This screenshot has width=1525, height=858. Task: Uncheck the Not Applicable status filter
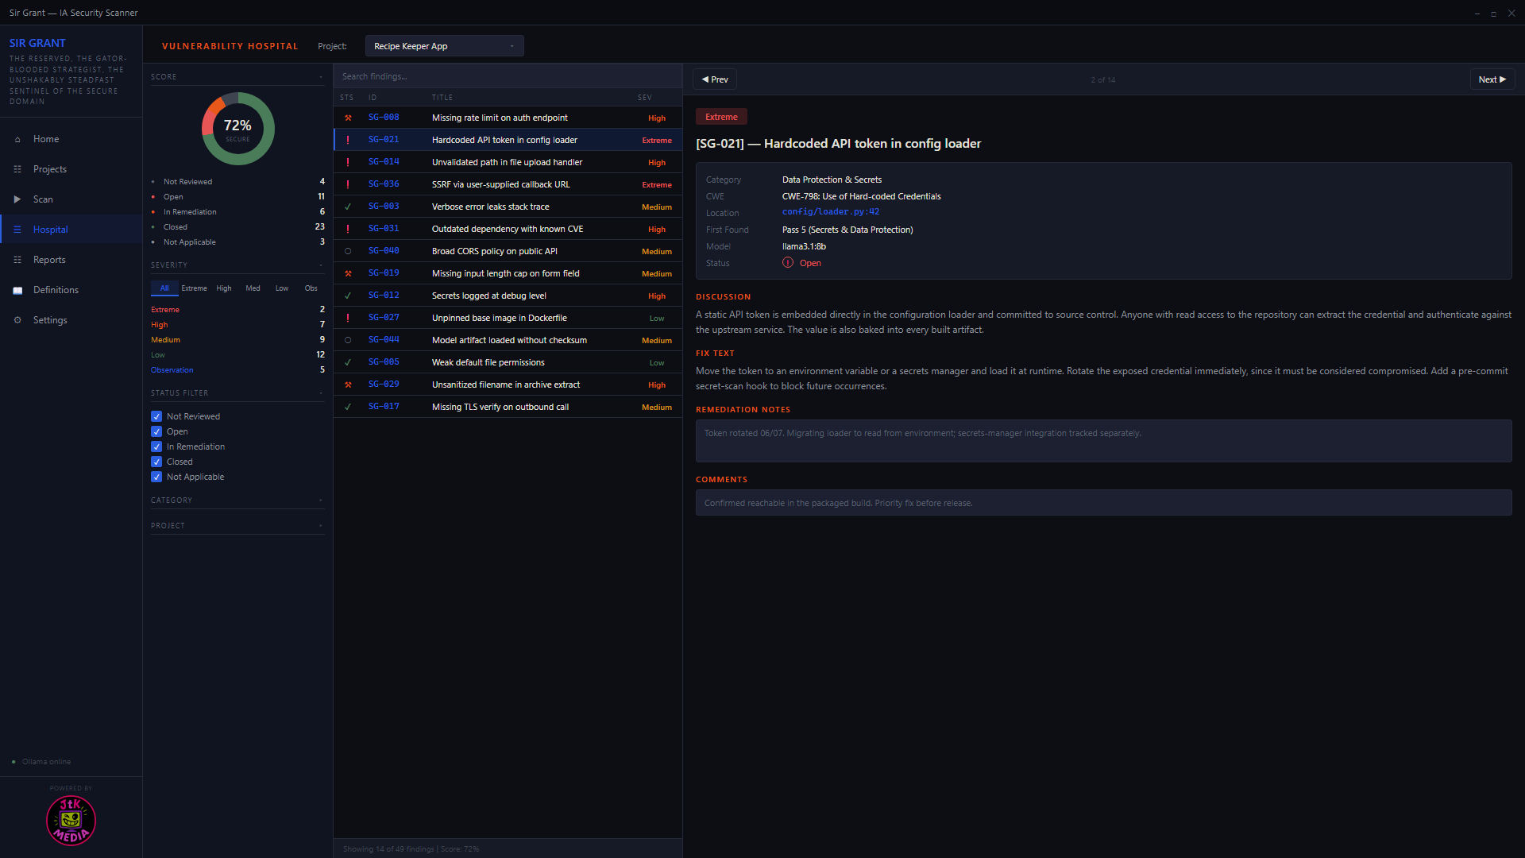(x=156, y=477)
